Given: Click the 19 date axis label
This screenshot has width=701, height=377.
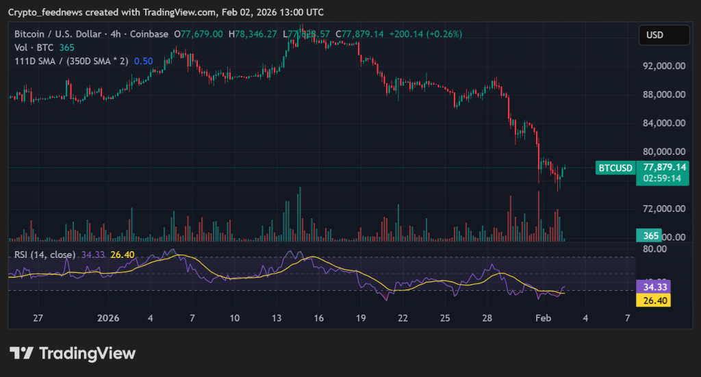Looking at the screenshot, I should click(x=361, y=318).
